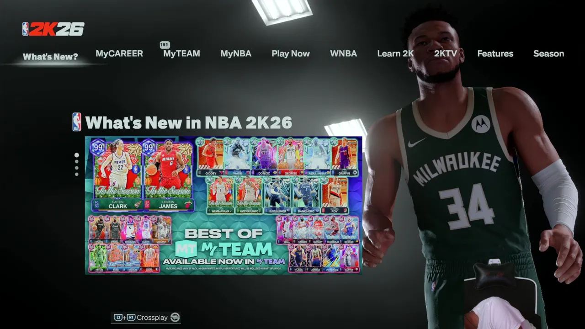
Task: Click the 191 badge above MyTEAM
Action: point(165,45)
